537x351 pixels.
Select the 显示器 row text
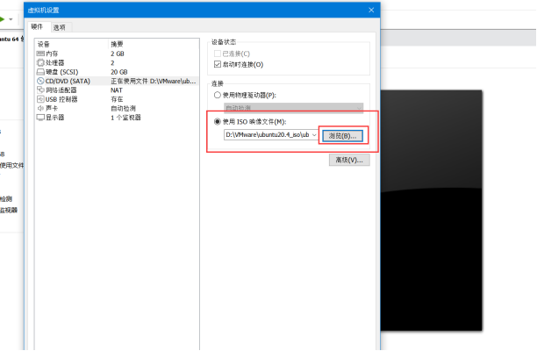click(x=54, y=118)
